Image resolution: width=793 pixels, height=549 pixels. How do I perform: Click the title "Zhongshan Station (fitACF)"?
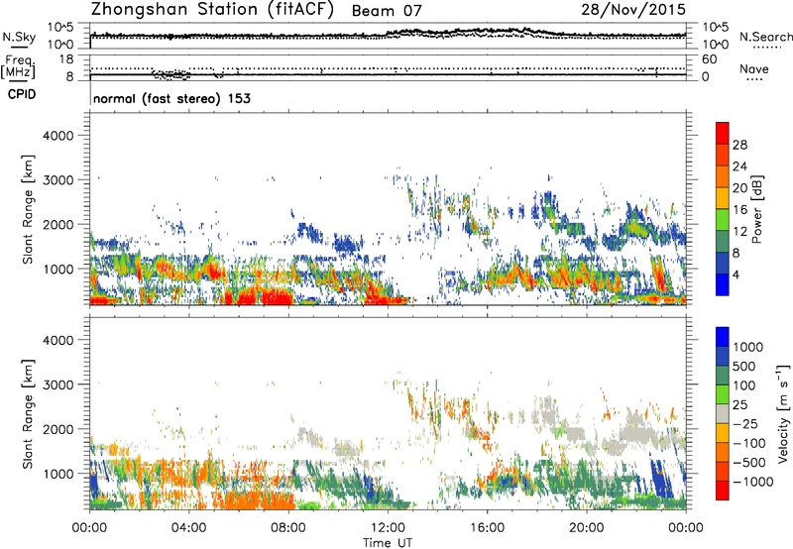[212, 10]
